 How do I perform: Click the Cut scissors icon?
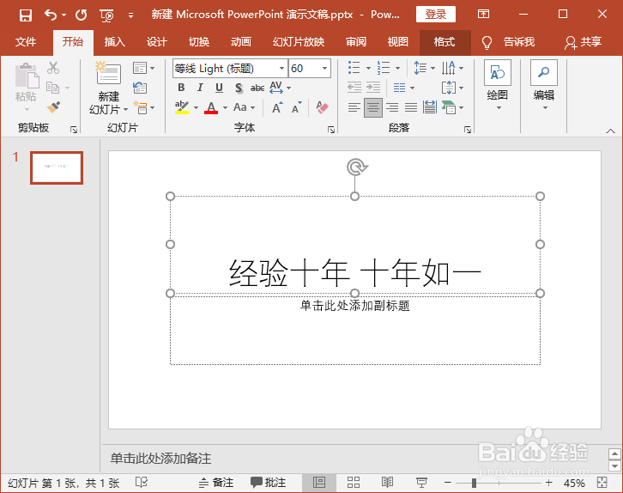53,68
